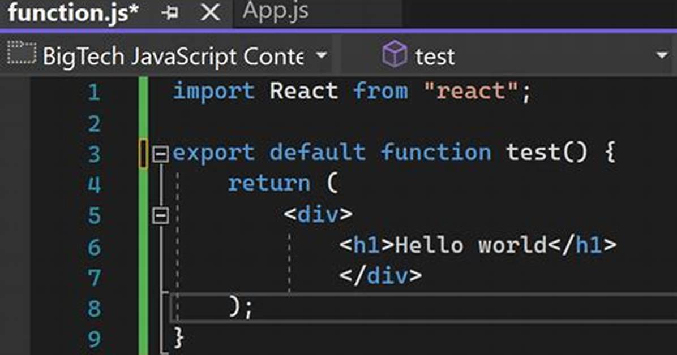Place cursor on function name test()
The height and width of the screenshot is (355, 677).
pyautogui.click(x=547, y=152)
